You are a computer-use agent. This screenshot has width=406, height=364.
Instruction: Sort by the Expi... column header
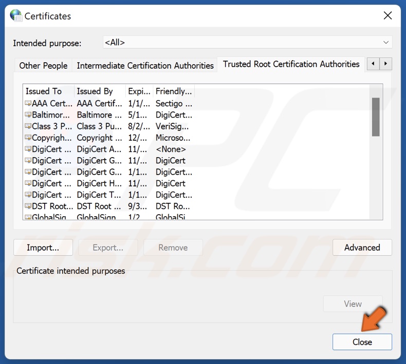[139, 91]
